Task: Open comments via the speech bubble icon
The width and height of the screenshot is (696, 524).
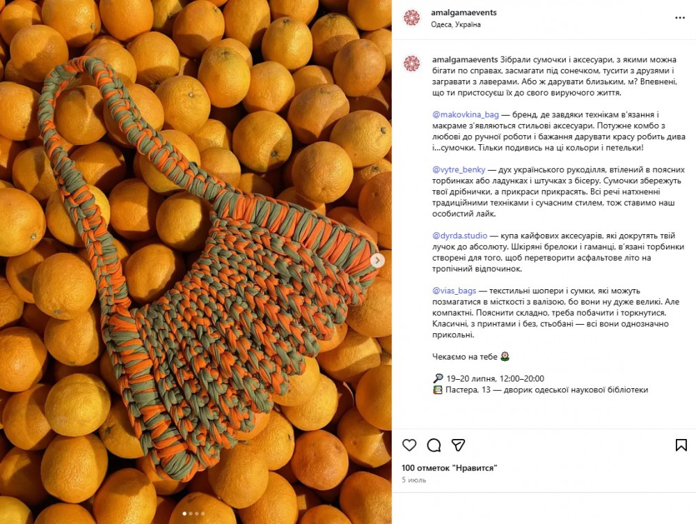Action: click(x=434, y=445)
